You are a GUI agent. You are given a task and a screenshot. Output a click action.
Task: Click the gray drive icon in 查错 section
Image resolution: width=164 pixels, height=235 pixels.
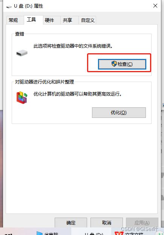pos(22,53)
